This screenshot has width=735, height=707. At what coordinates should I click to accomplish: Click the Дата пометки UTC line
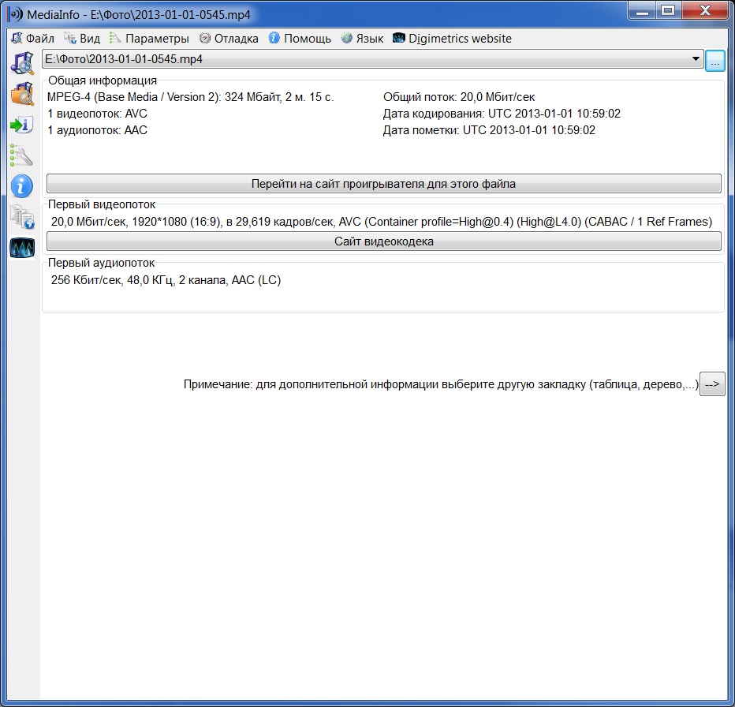tap(489, 130)
